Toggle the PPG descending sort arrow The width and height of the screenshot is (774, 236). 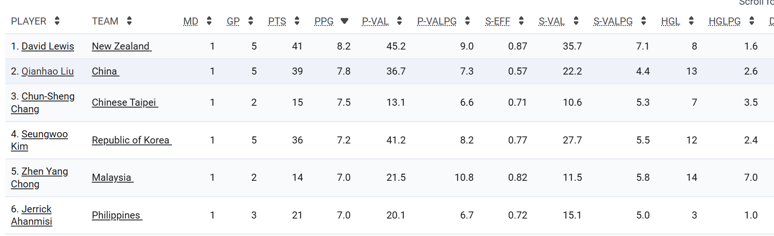[344, 21]
